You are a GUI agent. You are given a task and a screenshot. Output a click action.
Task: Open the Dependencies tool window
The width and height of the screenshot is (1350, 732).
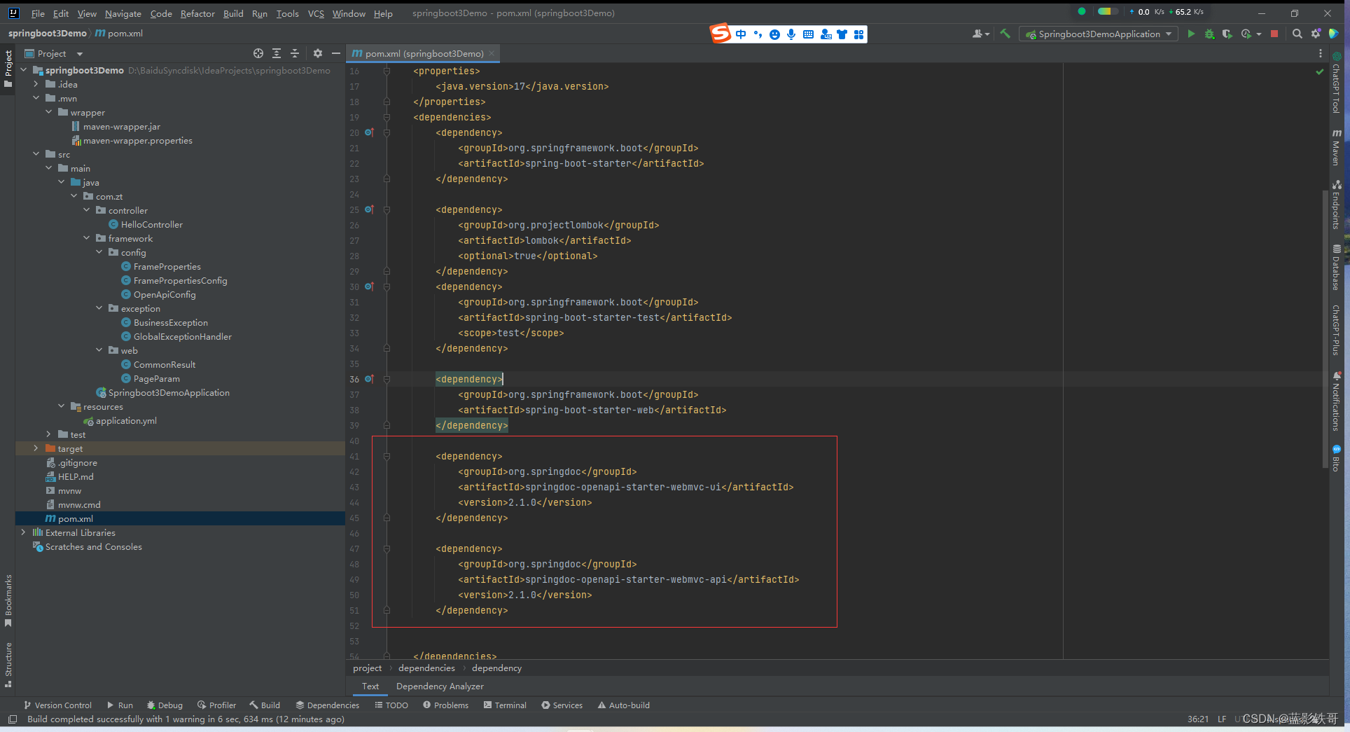pyautogui.click(x=327, y=705)
